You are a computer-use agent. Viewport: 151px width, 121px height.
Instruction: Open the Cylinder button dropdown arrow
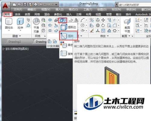[9, 31]
